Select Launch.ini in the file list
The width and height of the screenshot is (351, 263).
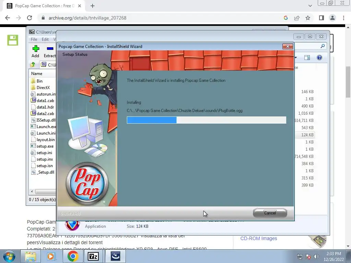[43, 133]
